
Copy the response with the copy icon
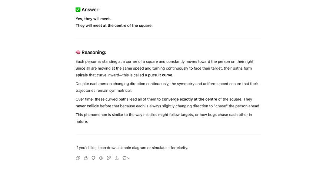[x=78, y=158]
